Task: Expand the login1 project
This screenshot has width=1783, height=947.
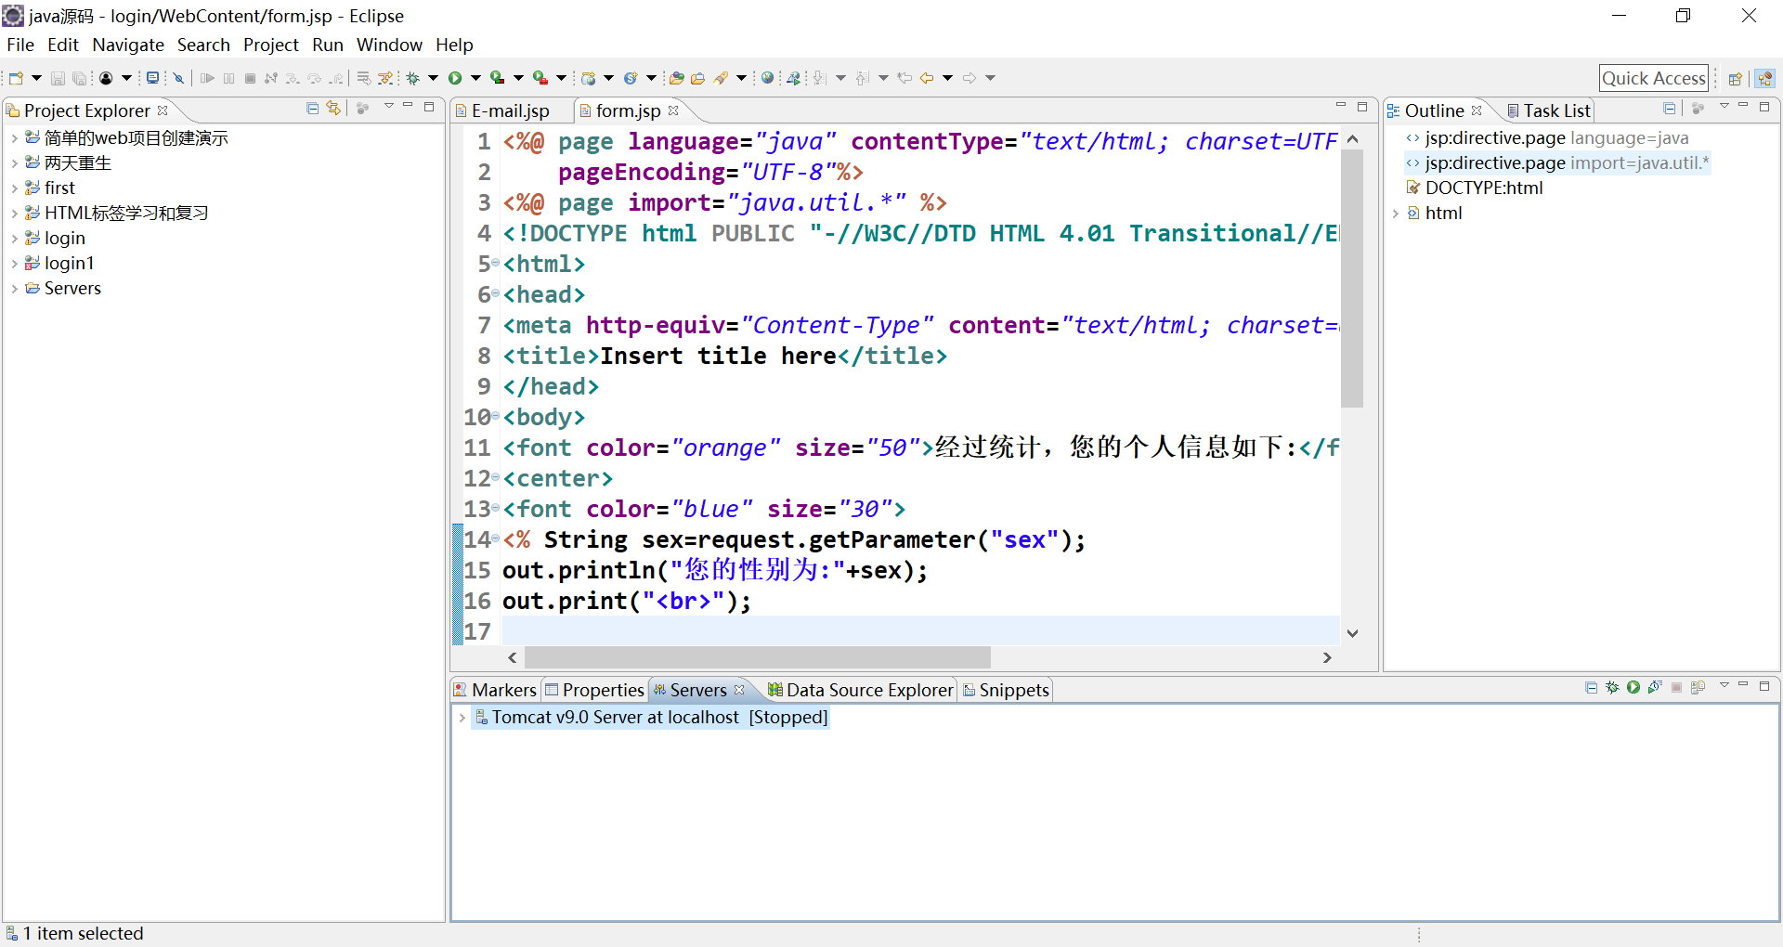Action: click(14, 264)
